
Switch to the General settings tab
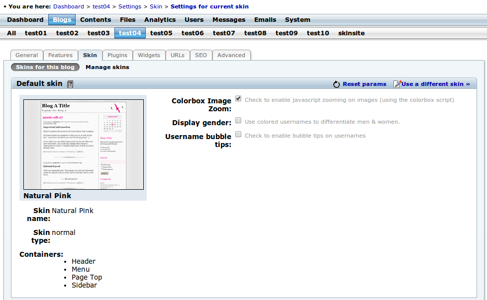click(x=27, y=55)
